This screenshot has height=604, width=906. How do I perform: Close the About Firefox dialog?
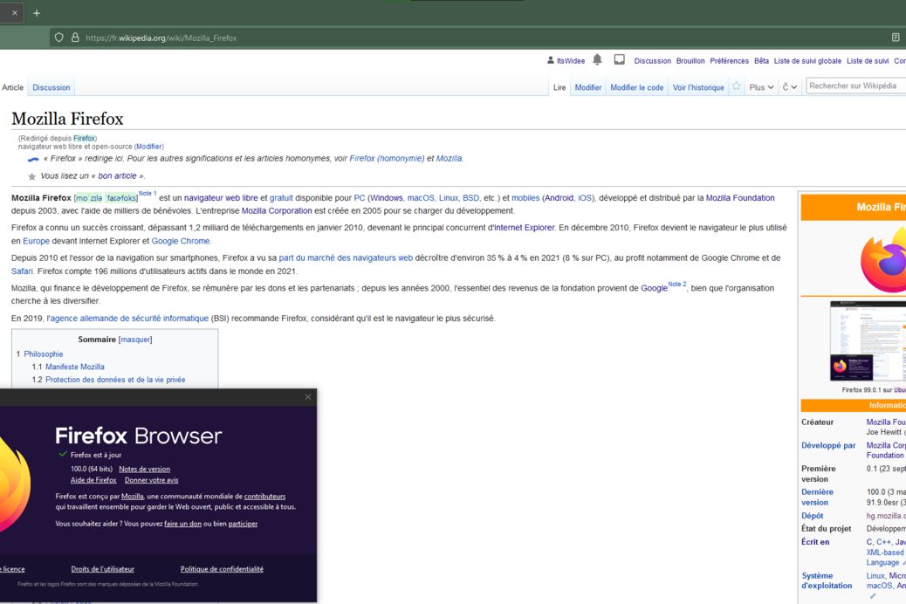pyautogui.click(x=308, y=396)
